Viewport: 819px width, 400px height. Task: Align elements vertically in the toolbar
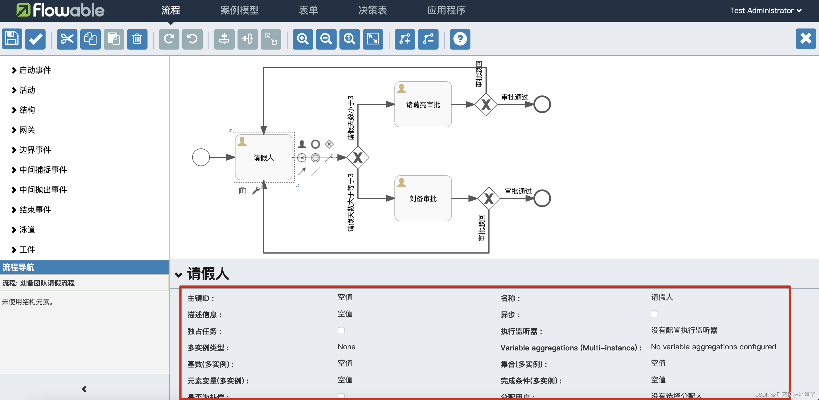click(x=224, y=39)
